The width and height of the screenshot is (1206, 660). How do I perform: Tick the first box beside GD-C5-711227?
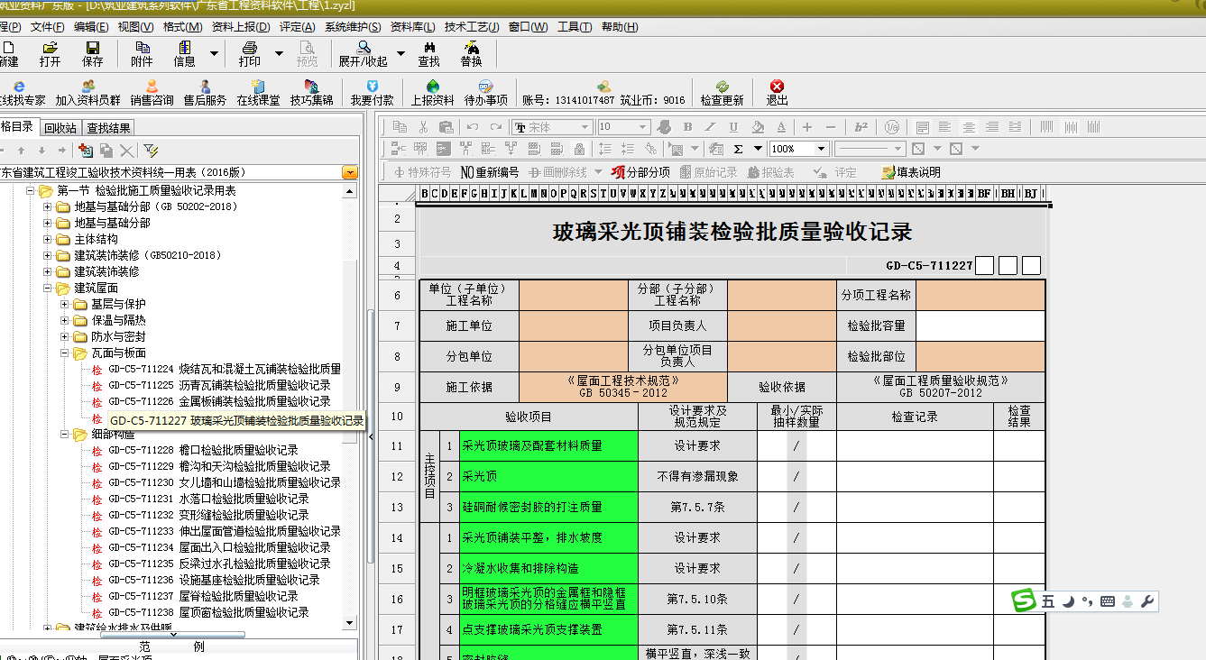coord(984,265)
